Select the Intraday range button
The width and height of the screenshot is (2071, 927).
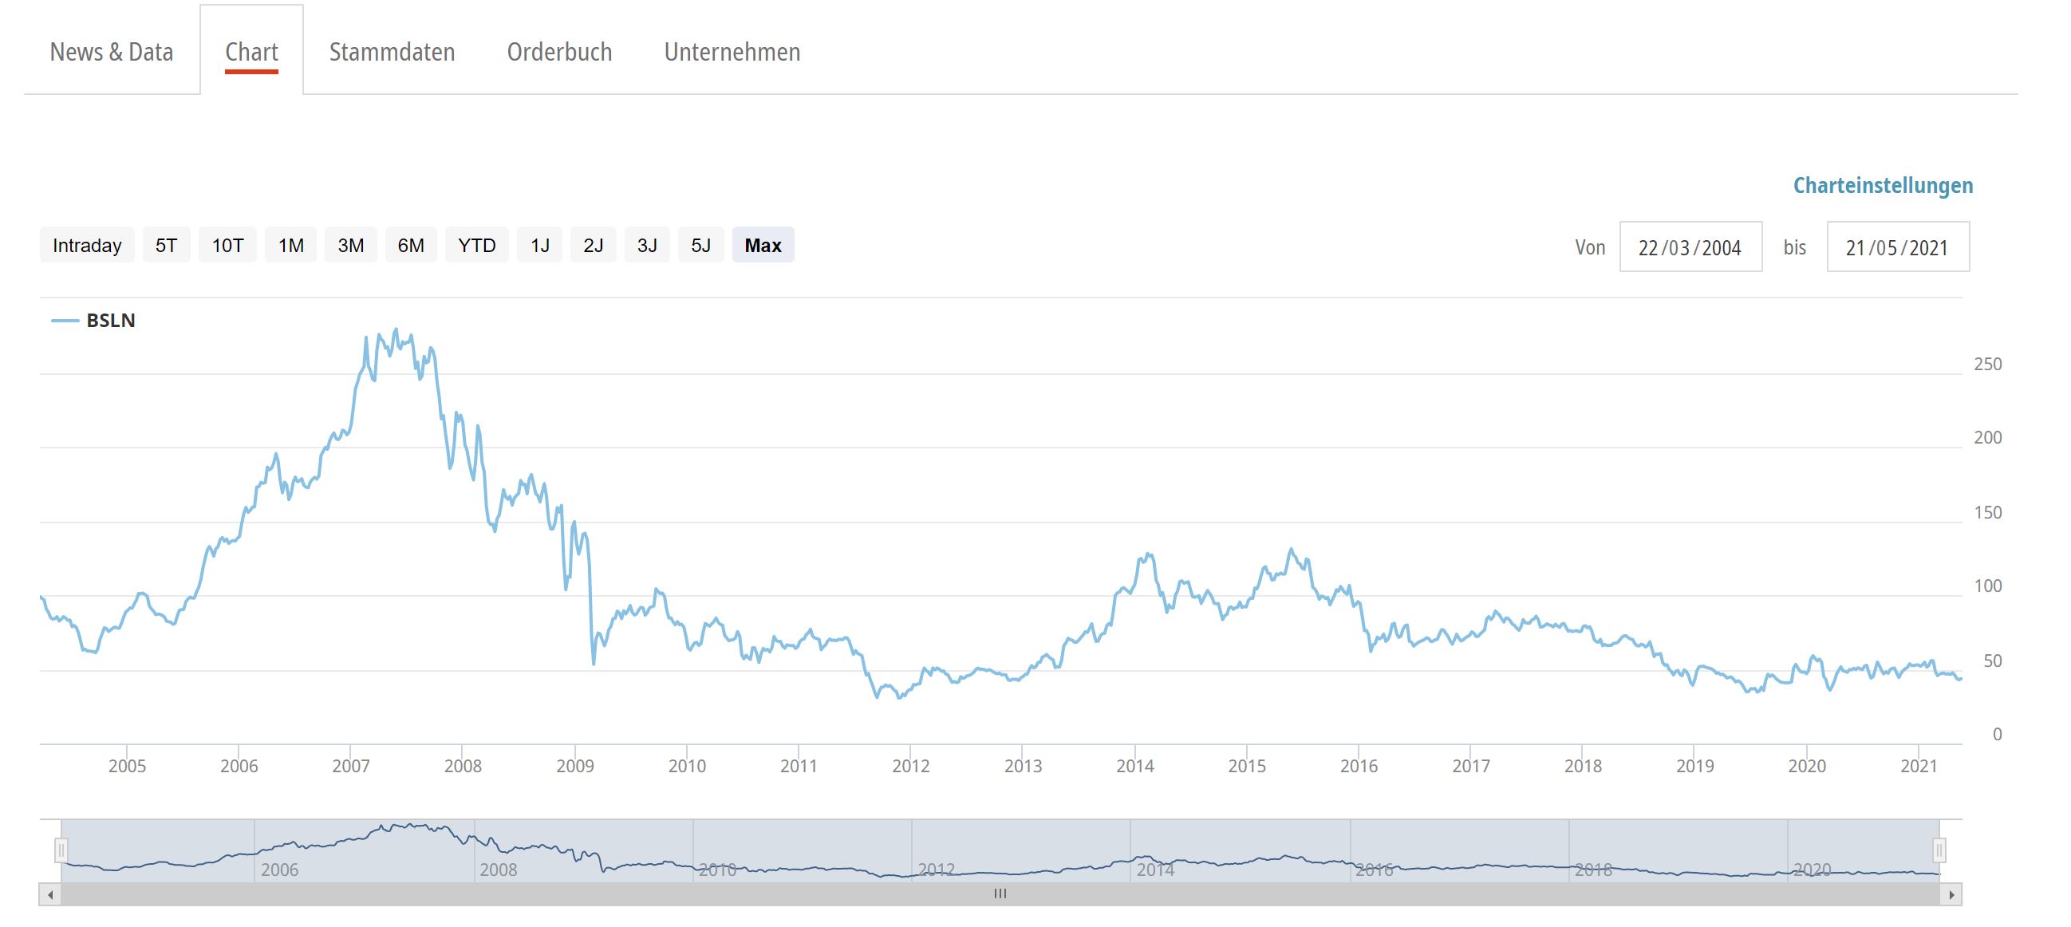pyautogui.click(x=87, y=245)
